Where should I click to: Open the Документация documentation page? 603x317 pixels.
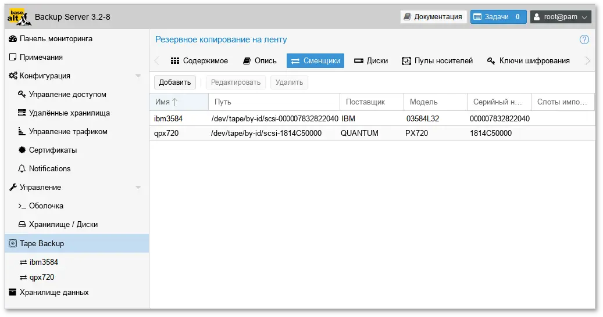433,17
